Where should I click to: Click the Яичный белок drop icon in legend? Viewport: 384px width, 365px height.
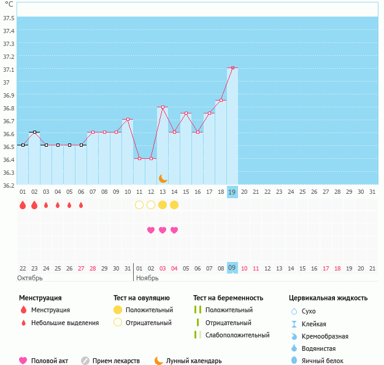(294, 361)
